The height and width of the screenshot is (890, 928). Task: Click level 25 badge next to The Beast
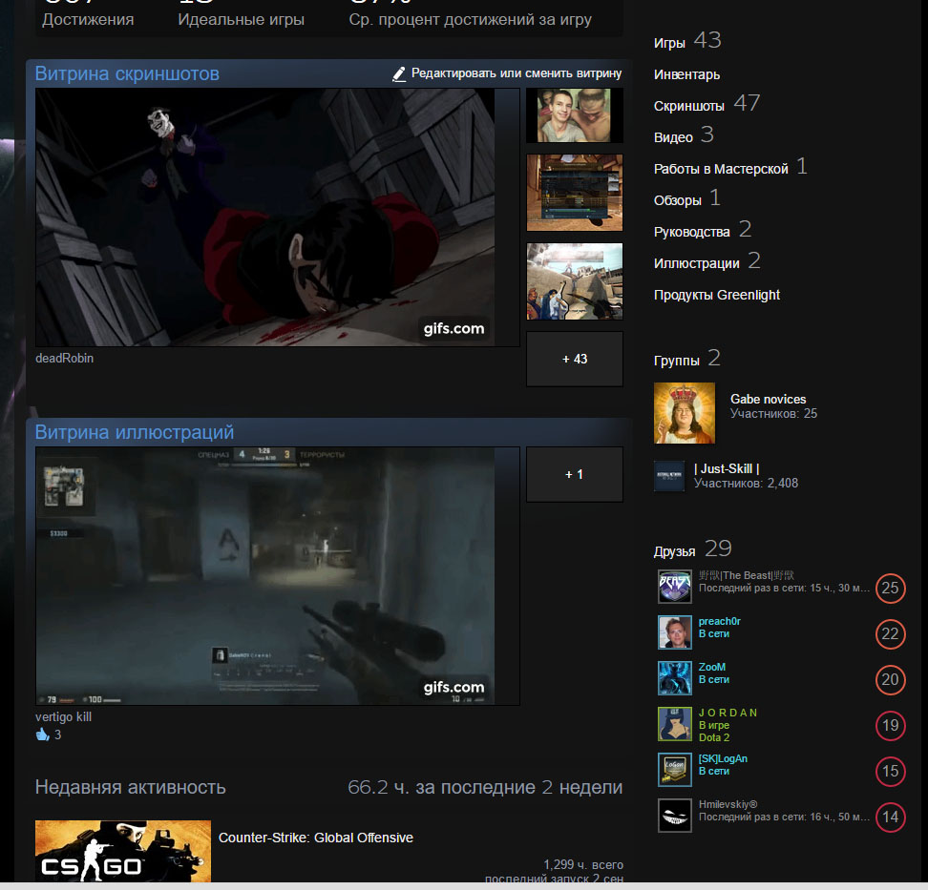[890, 588]
